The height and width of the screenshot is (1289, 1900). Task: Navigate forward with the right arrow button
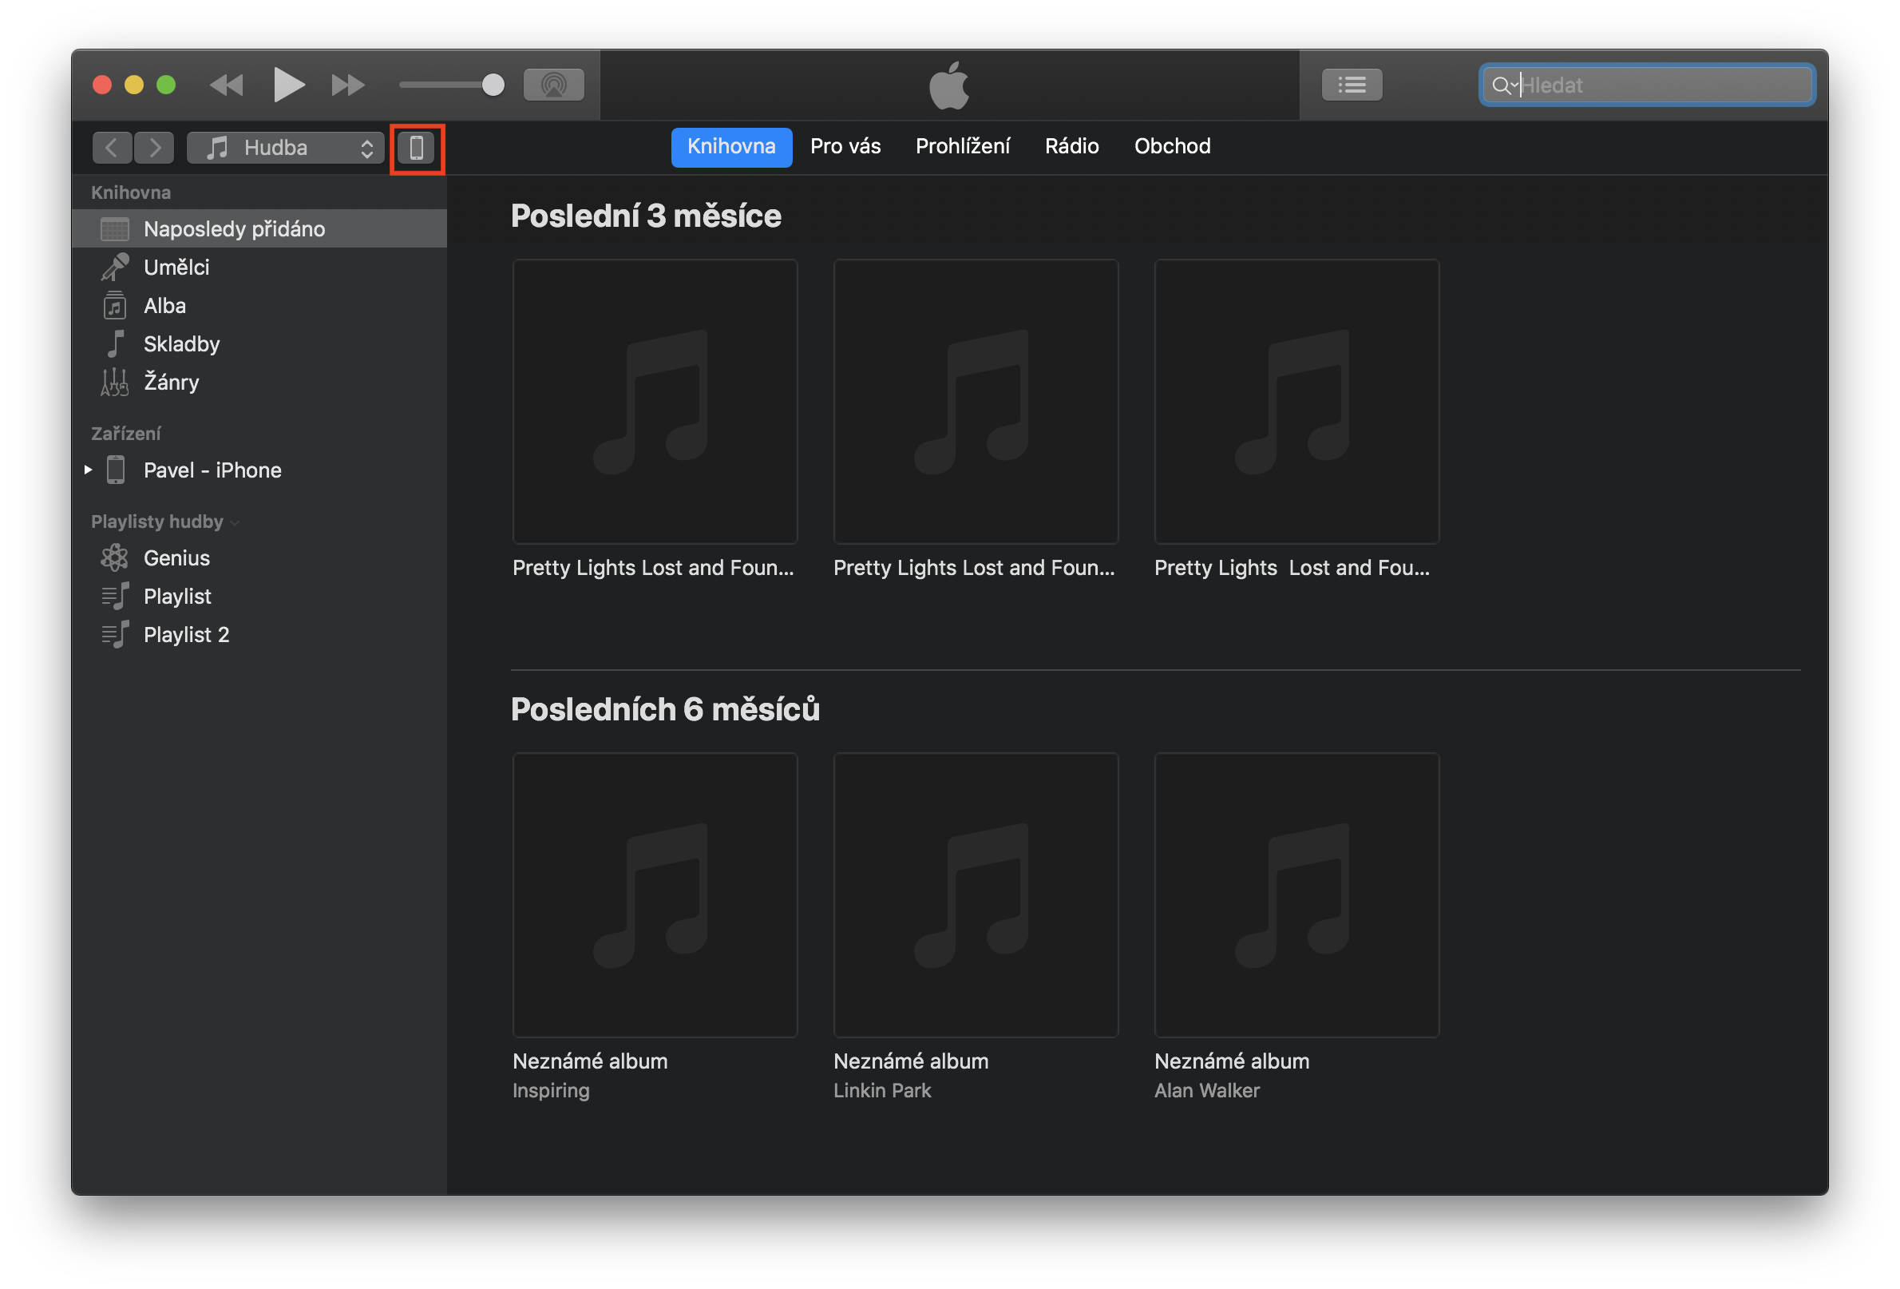click(x=155, y=148)
